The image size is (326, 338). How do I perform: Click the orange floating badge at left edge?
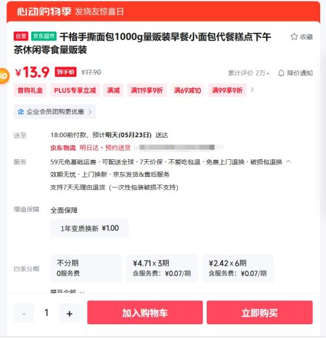tap(5, 76)
